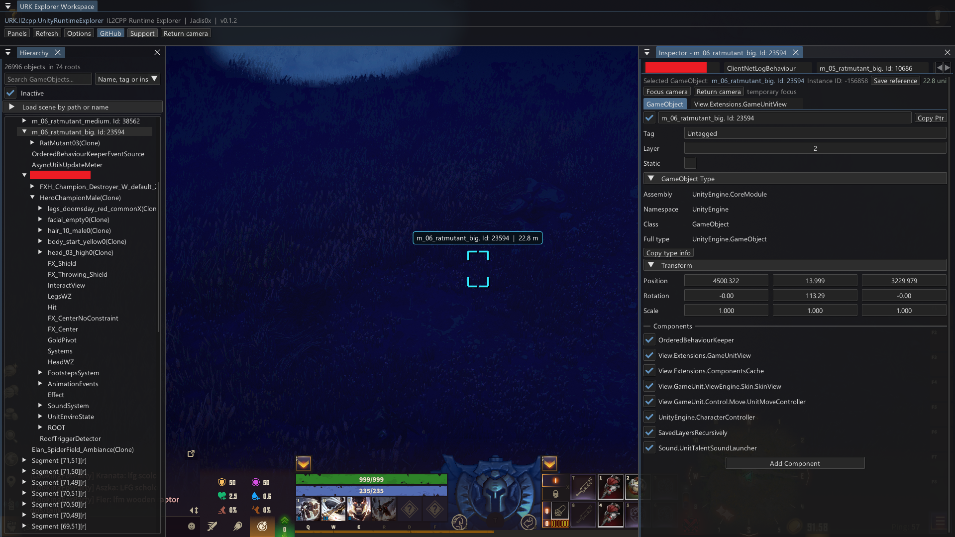The image size is (955, 537).
Task: Click the horse mount icon
Action: click(x=459, y=522)
